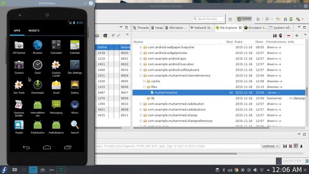Open the Fedora application launcher
This screenshot has width=309, height=174.
click(x=4, y=170)
